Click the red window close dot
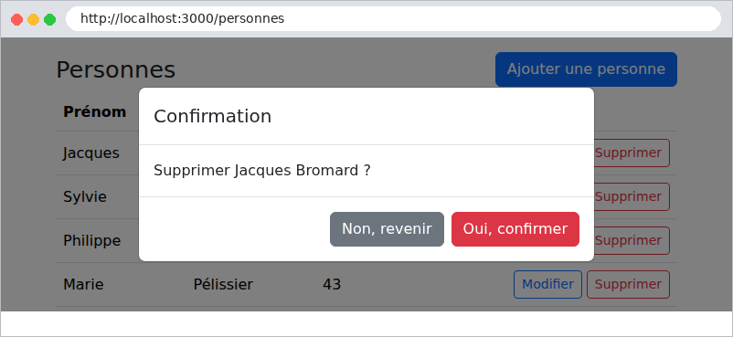This screenshot has height=337, width=733. [x=16, y=19]
